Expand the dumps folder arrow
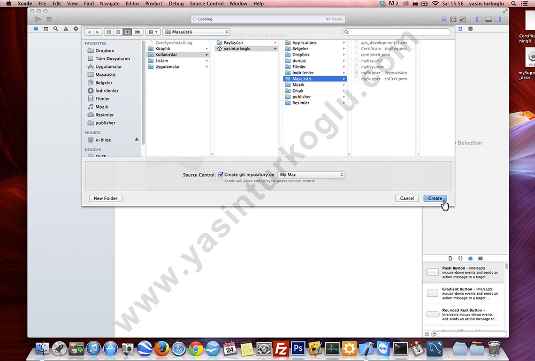Viewport: 535px width, 361px height. 344,61
